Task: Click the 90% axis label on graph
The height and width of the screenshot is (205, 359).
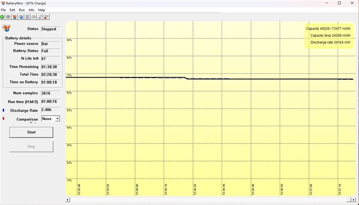Action: [x=69, y=40]
